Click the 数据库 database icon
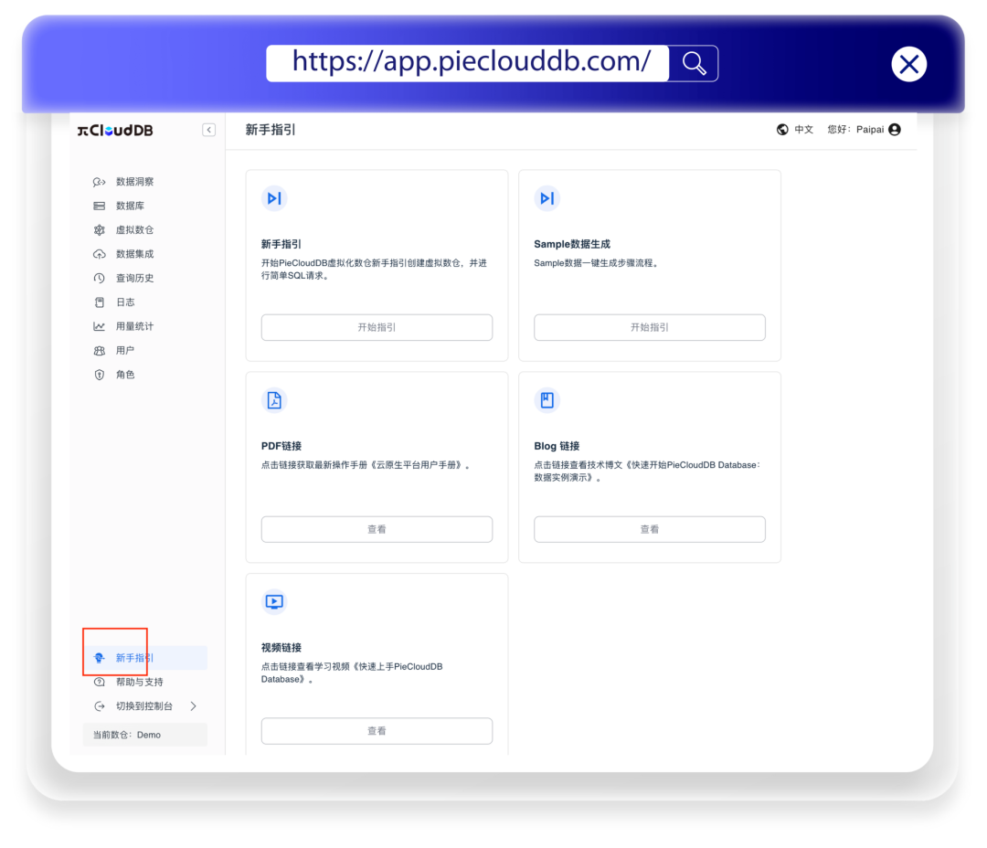 pyautogui.click(x=99, y=206)
